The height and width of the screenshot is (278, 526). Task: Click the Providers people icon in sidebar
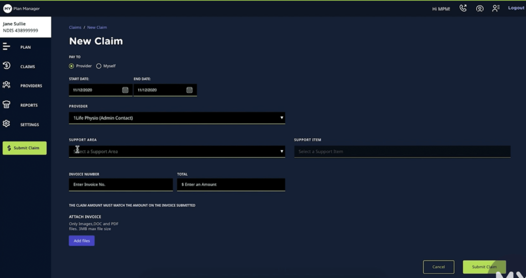point(7,85)
